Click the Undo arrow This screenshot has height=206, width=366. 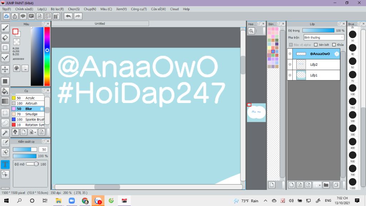pos(68,16)
